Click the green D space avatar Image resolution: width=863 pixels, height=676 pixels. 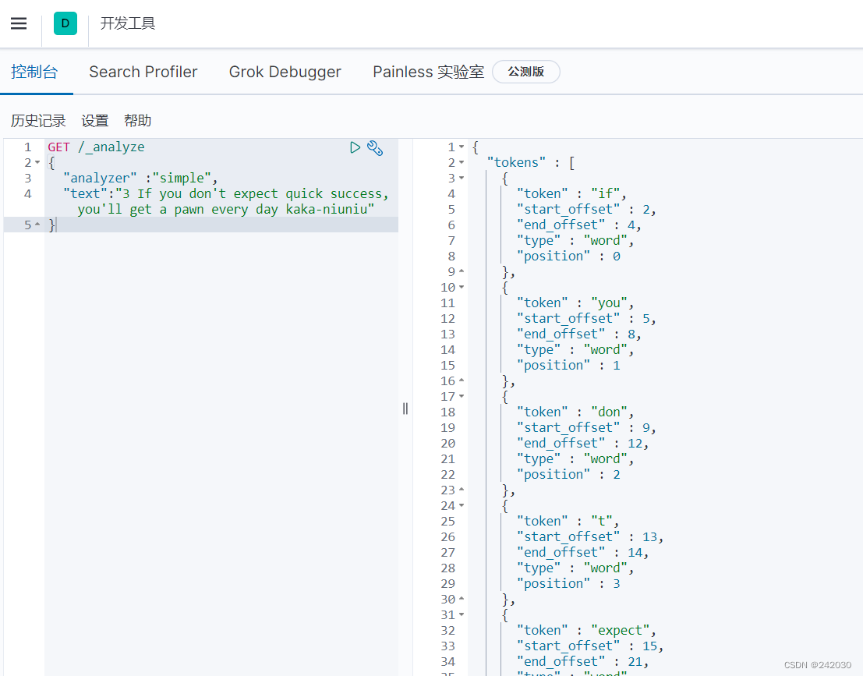pyautogui.click(x=65, y=23)
